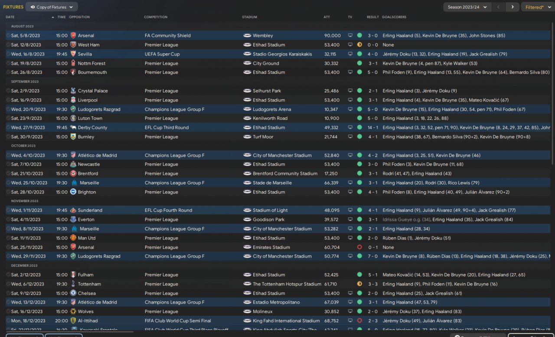Image resolution: width=555 pixels, height=337 pixels.
Task: Click the red loss indicator in Al-Ittihad row
Action: pos(359,321)
